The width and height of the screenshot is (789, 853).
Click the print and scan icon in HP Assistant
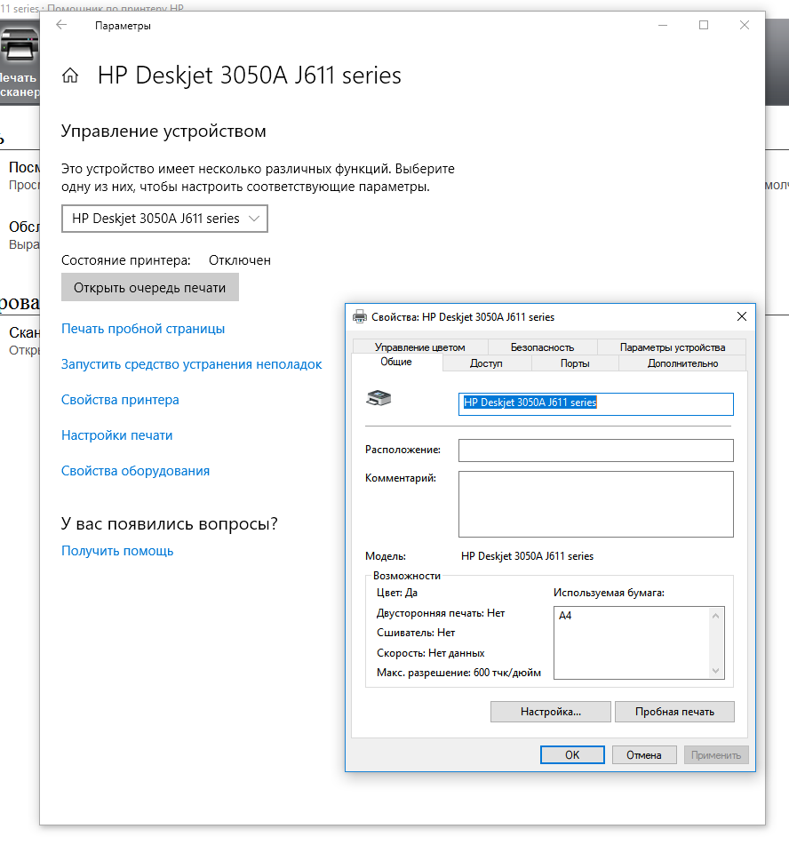(x=20, y=45)
